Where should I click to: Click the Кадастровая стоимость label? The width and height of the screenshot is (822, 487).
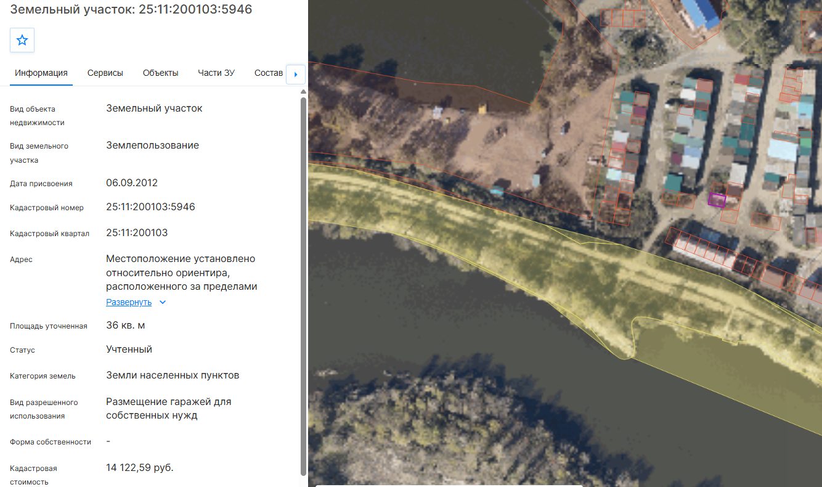click(x=33, y=475)
